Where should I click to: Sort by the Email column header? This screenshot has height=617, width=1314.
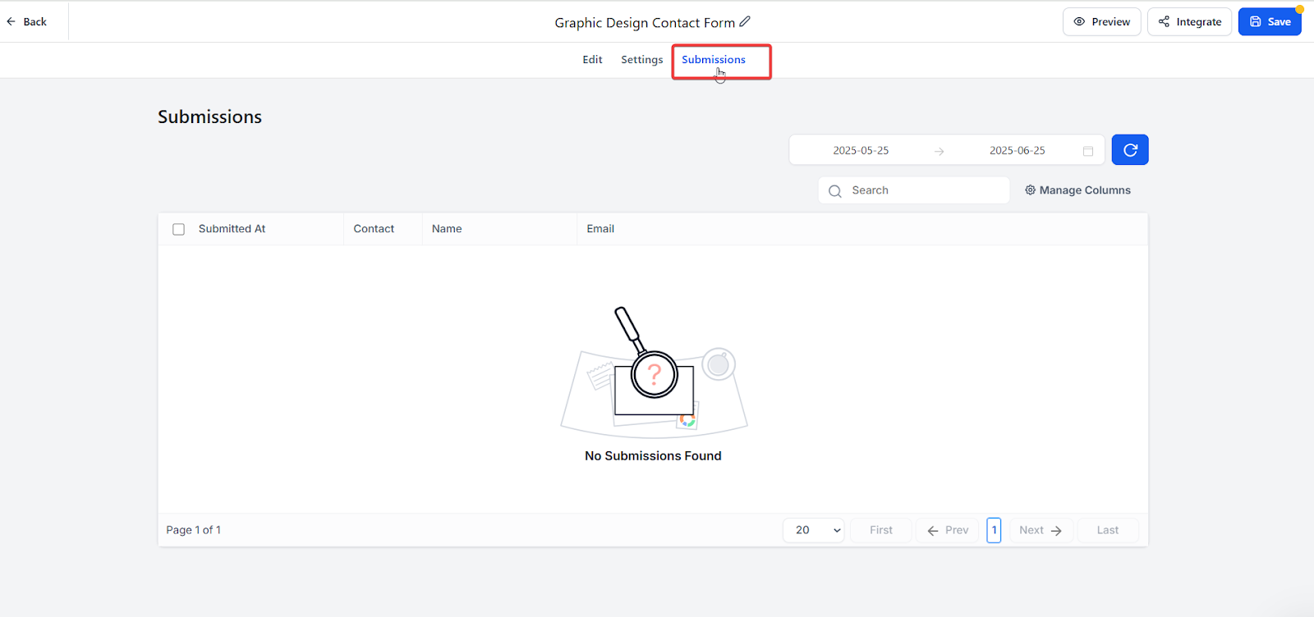click(600, 229)
